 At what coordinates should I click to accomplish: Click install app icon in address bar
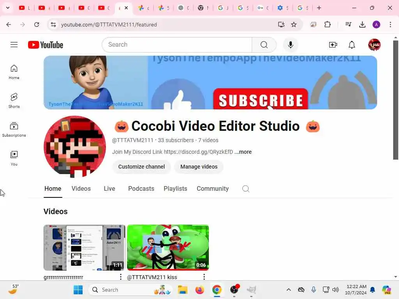click(281, 25)
